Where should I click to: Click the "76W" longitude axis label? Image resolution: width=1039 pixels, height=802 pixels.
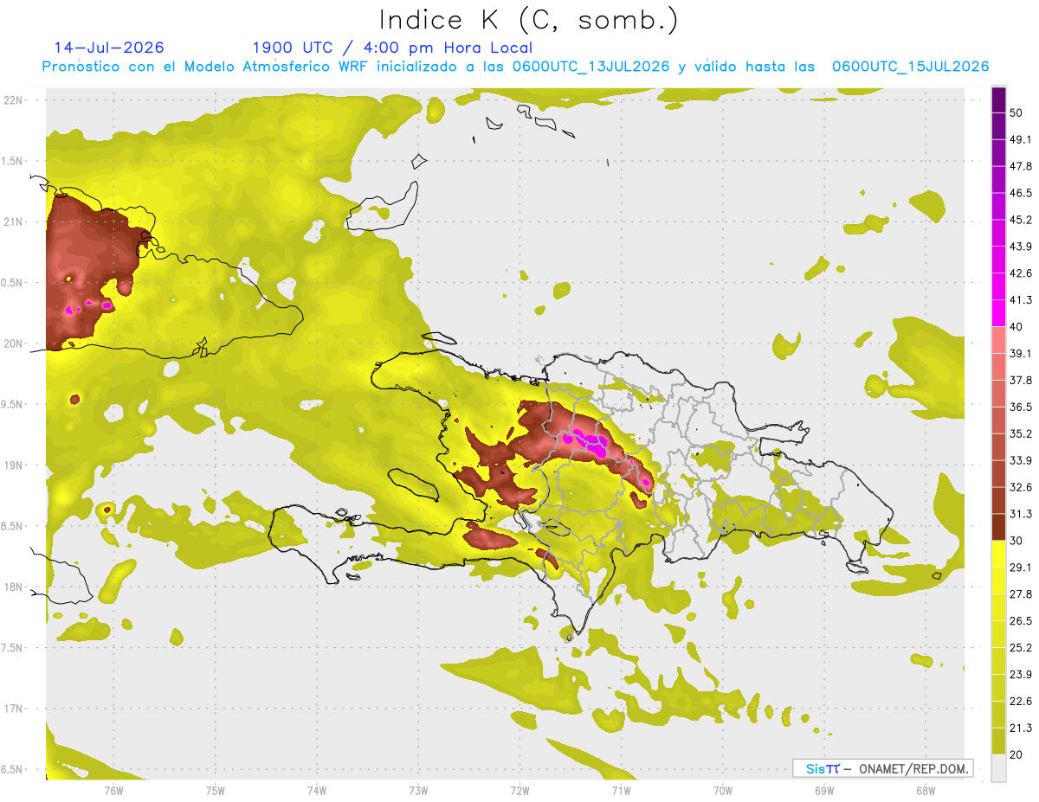pos(113,790)
